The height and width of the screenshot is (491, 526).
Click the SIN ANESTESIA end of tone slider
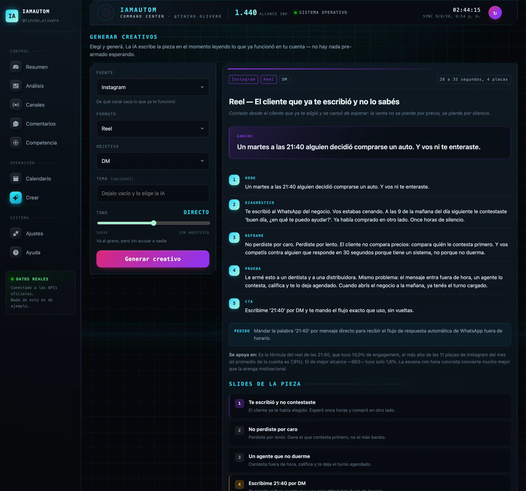click(194, 232)
